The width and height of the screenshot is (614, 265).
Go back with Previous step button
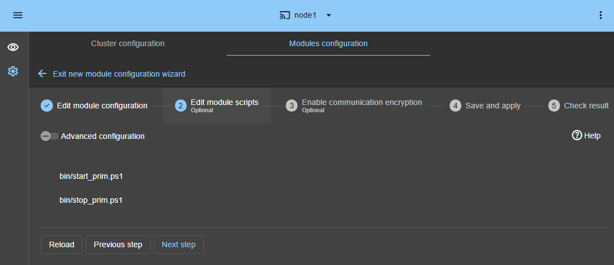118,244
